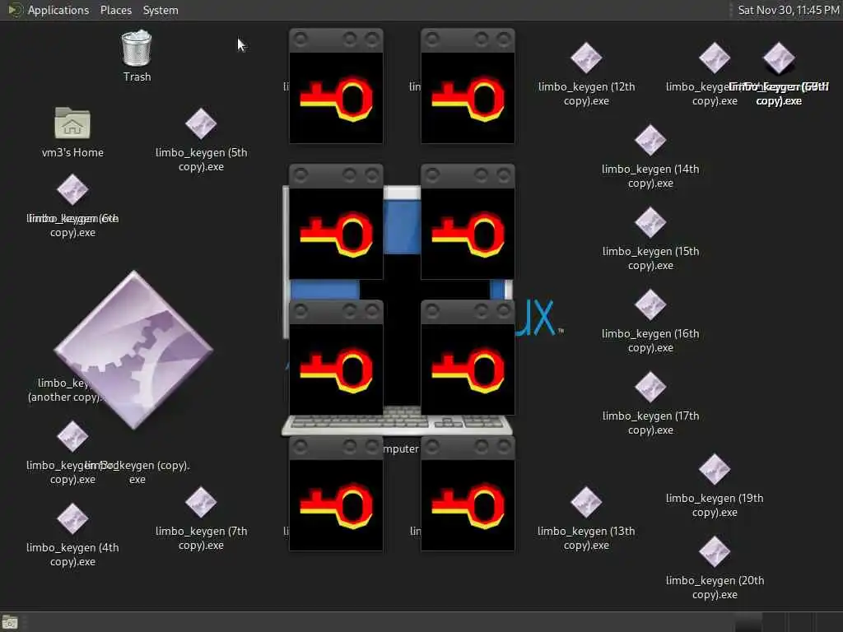Select the Trash desktop icon

click(x=137, y=49)
